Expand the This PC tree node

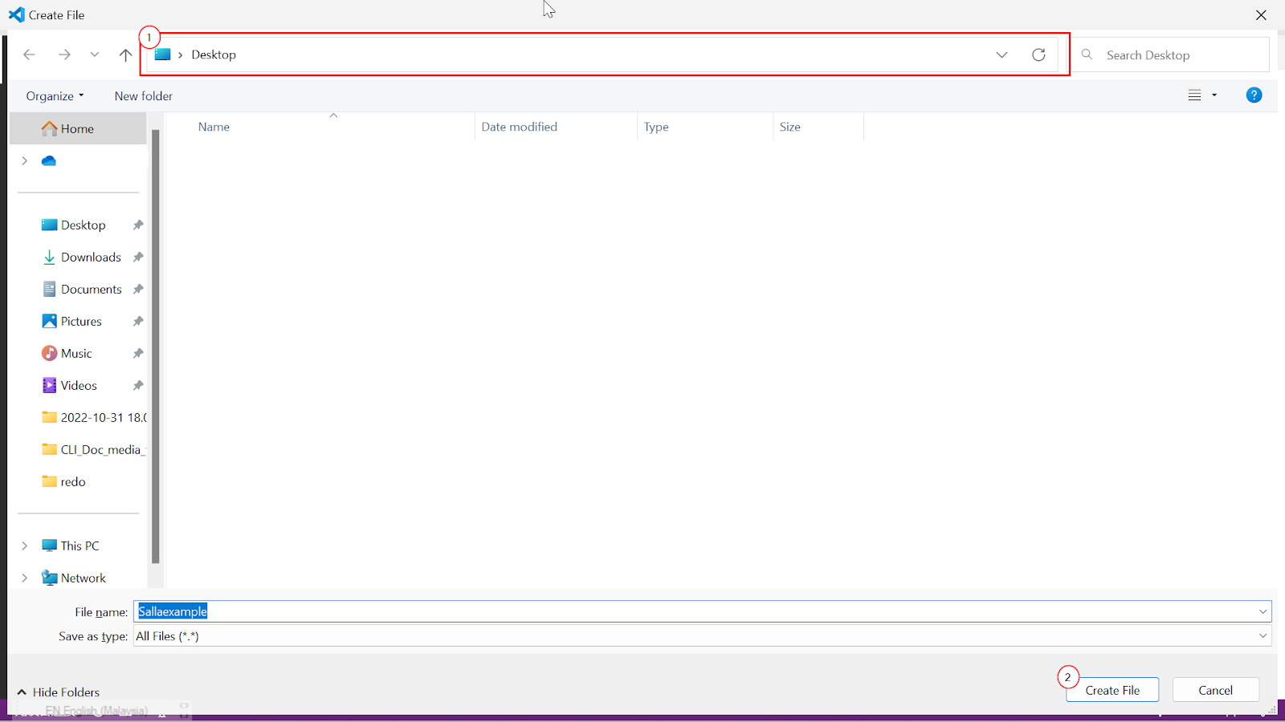pyautogui.click(x=24, y=546)
